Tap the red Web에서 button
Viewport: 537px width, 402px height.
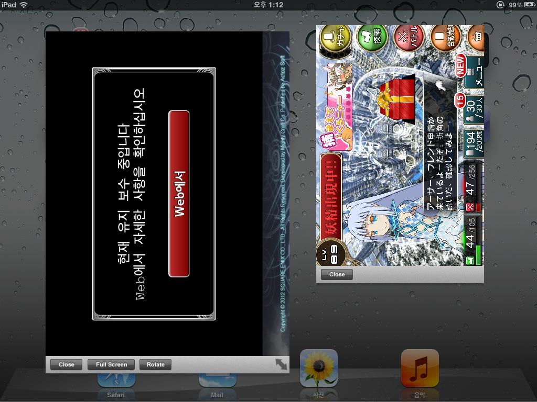pyautogui.click(x=179, y=194)
